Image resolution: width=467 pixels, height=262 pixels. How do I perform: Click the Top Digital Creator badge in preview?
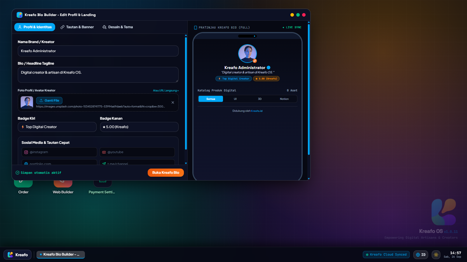pyautogui.click(x=233, y=79)
